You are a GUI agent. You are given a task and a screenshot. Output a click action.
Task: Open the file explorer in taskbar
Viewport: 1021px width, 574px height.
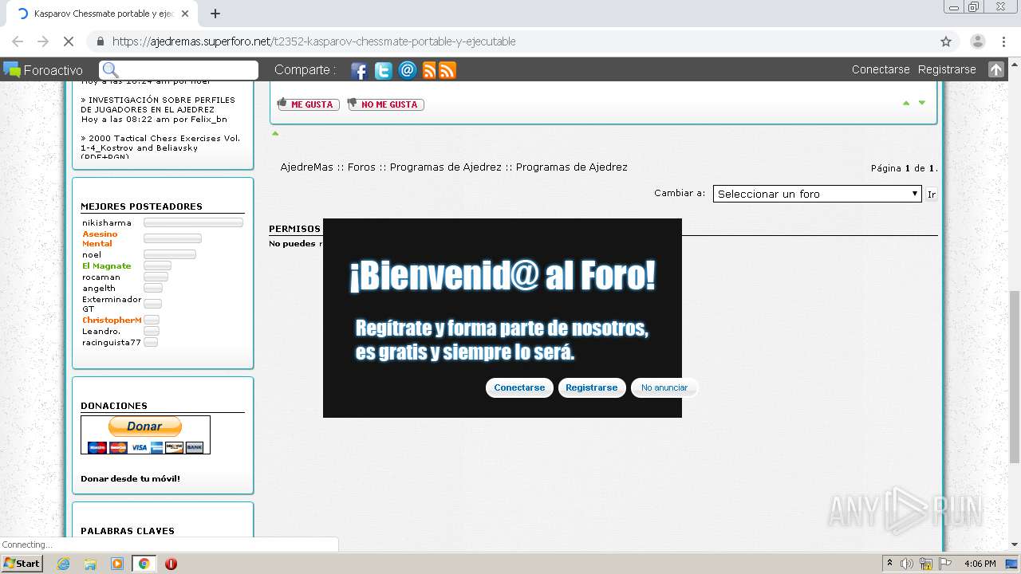pos(90,564)
